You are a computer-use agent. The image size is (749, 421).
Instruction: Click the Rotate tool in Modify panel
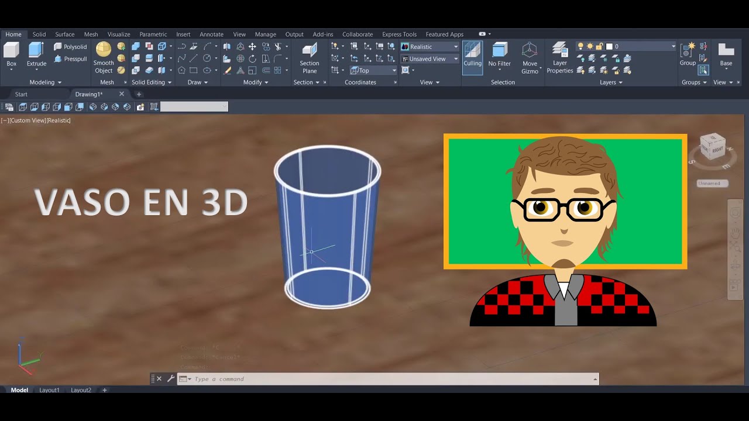(252, 58)
